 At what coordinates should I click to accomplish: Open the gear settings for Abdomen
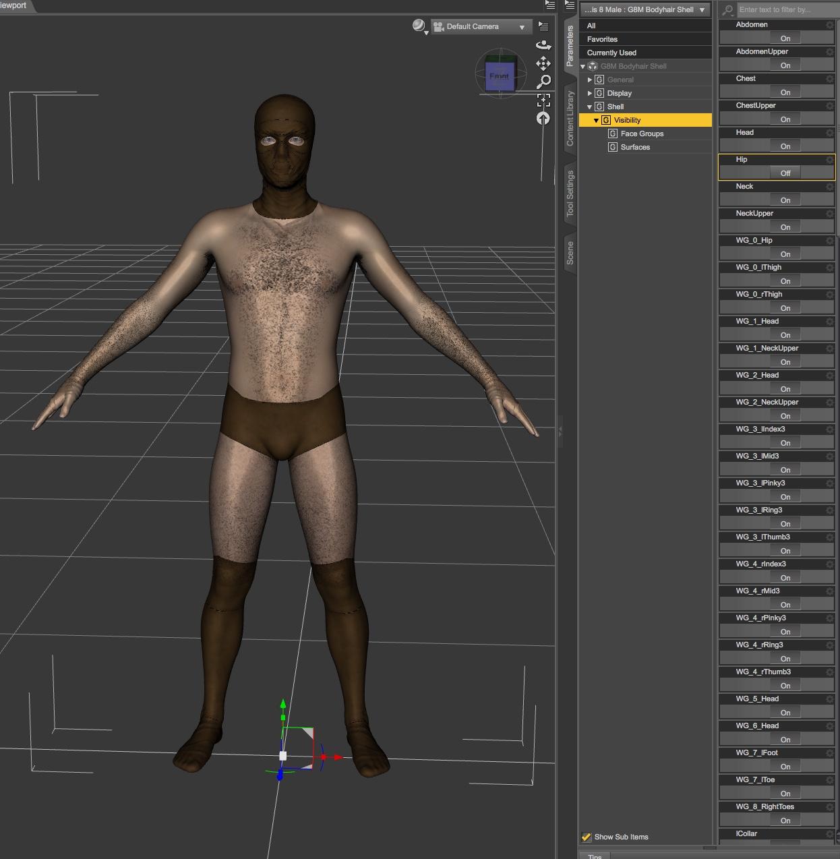829,25
